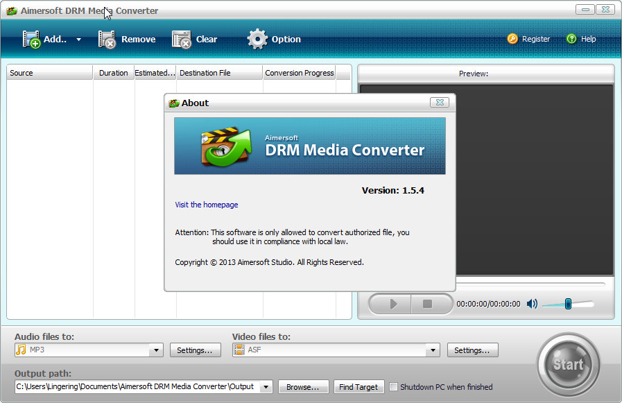Screen dimensions: 622x403
Task: Click the Clear list icon
Action: tap(182, 40)
